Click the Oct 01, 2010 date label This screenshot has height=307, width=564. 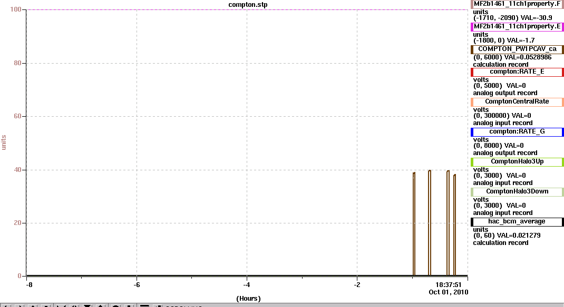pyautogui.click(x=449, y=292)
